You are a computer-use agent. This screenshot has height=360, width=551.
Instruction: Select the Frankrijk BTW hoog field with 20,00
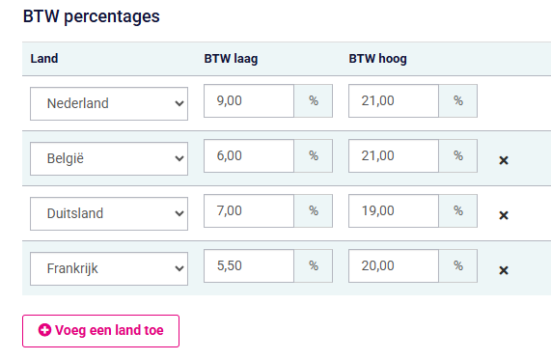click(394, 265)
